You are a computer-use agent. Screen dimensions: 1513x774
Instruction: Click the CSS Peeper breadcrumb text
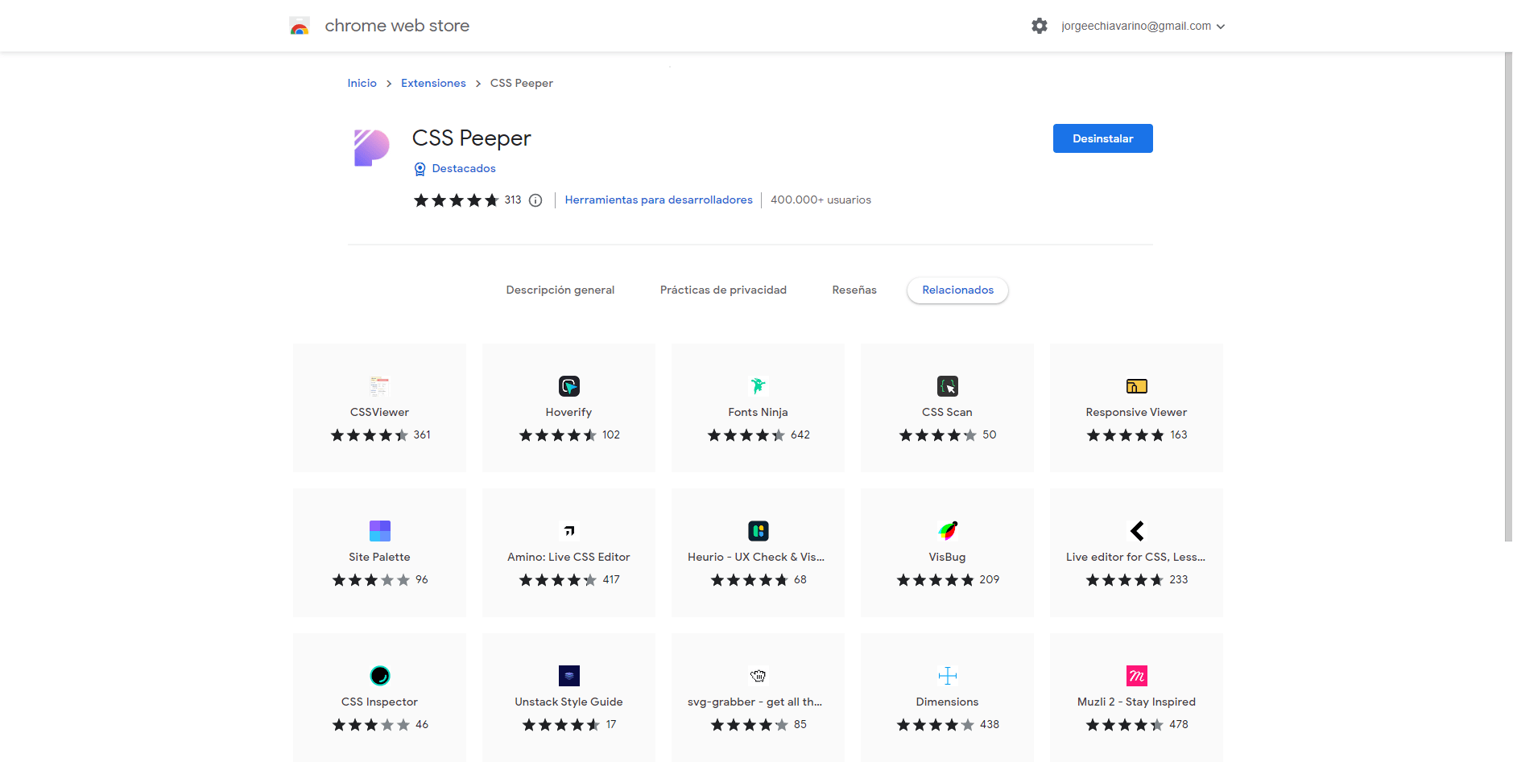522,84
